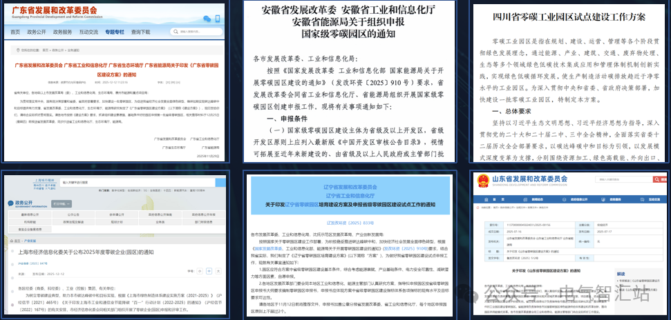Click the 一、申报条件 heading in the Anhui notice
Image resolution: width=671 pixels, height=320 pixels.
coord(289,118)
